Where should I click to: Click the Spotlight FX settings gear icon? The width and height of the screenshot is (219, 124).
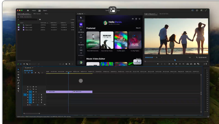[x=140, y=19]
